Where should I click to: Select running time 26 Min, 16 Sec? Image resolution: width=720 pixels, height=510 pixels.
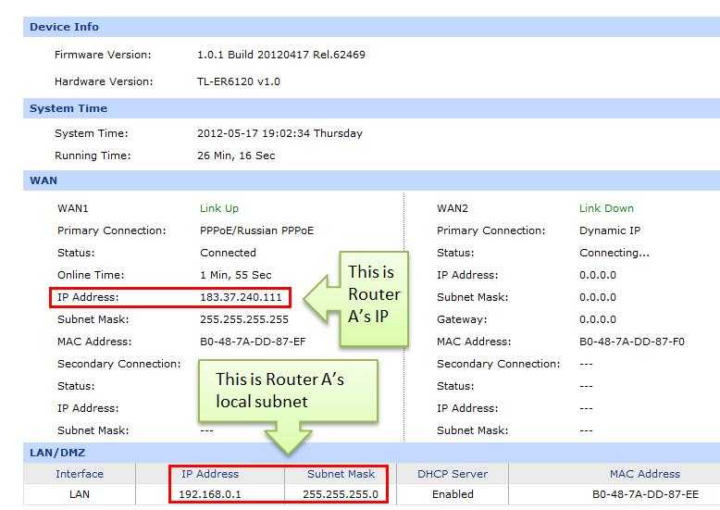(x=236, y=155)
